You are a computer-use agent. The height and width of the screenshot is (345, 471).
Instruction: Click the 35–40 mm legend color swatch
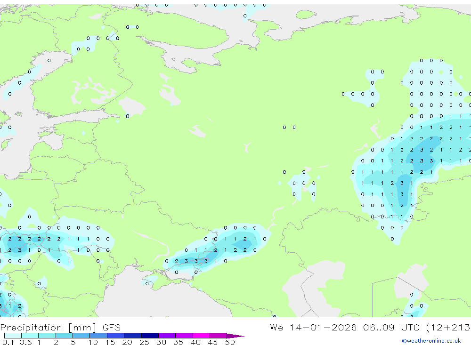(184, 336)
